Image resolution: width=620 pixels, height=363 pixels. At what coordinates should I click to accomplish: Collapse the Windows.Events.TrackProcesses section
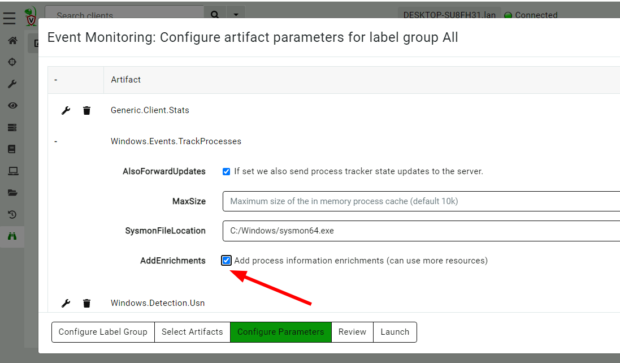[x=55, y=141]
